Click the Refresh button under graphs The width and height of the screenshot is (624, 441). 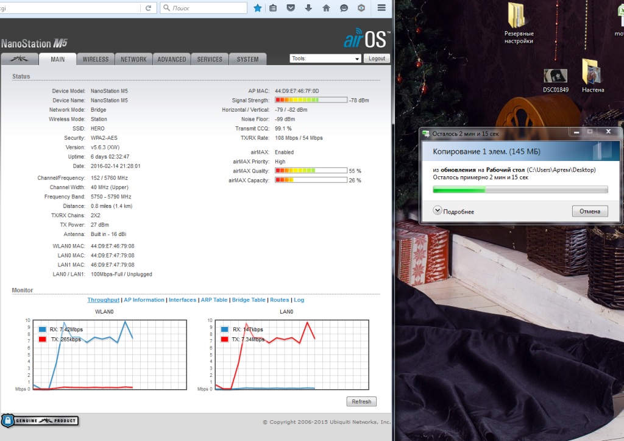[x=361, y=401]
